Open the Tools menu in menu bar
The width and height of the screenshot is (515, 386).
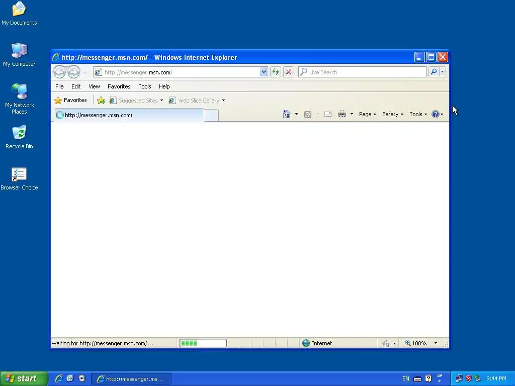[x=145, y=86]
